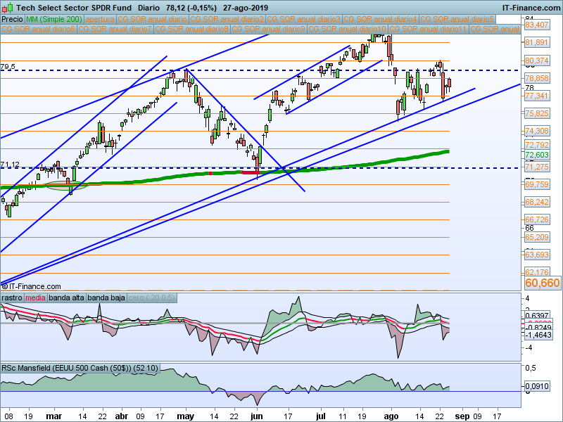Viewport: 563px width, 422px height.
Task: Click the green 72,603 moving average tag
Action: [537, 155]
